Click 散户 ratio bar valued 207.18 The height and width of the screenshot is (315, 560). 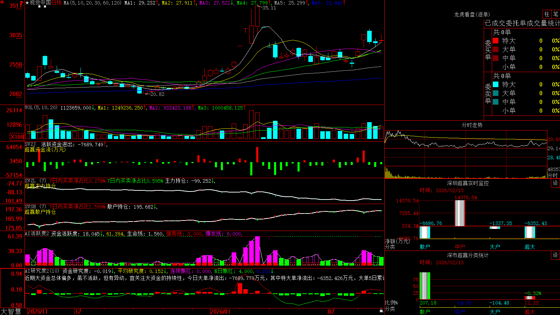425,286
